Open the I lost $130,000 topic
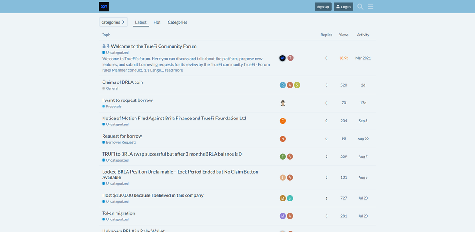The image size is (475, 232). click(x=153, y=195)
